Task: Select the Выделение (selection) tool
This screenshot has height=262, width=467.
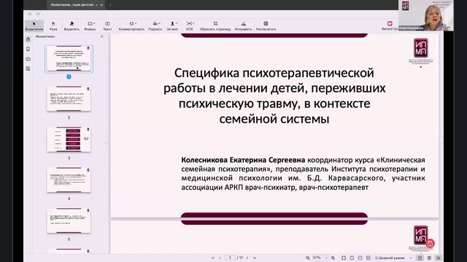Action: click(34, 26)
